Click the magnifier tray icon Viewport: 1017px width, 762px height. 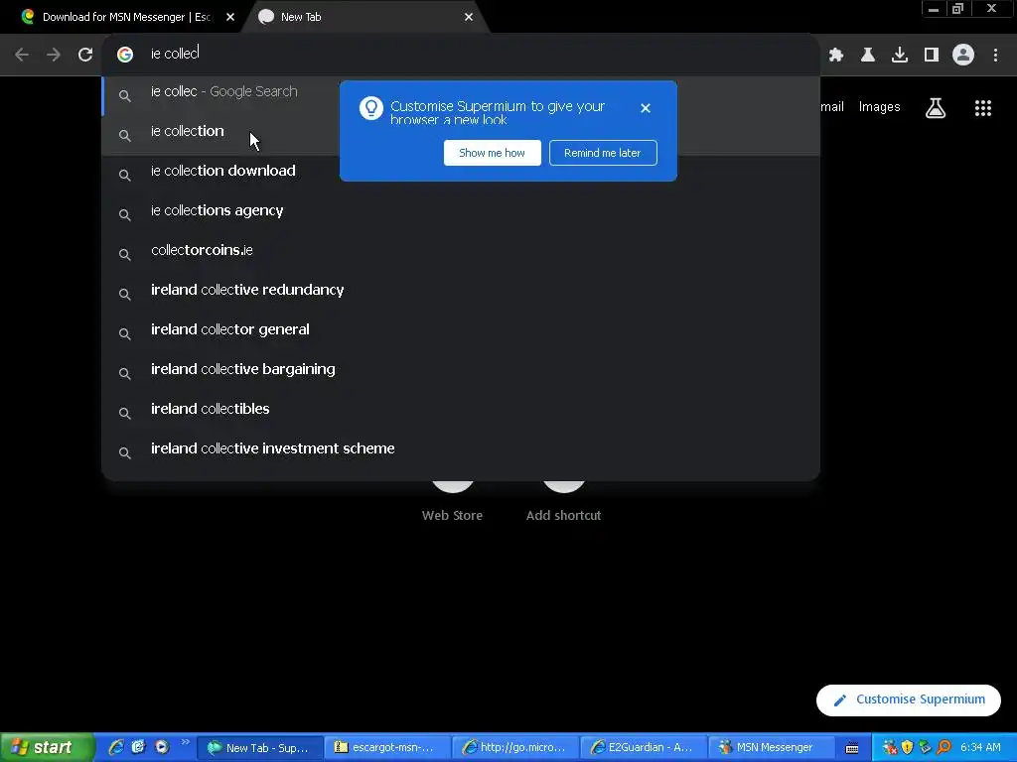944,748
